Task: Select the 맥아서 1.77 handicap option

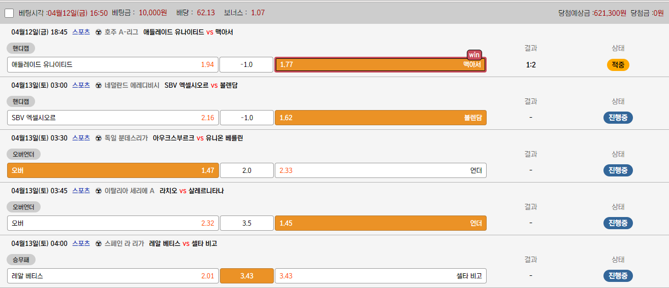Action: click(380, 65)
